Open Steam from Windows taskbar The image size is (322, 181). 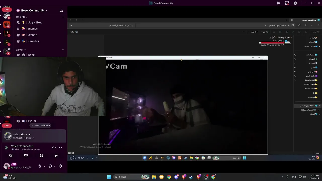click(191, 177)
